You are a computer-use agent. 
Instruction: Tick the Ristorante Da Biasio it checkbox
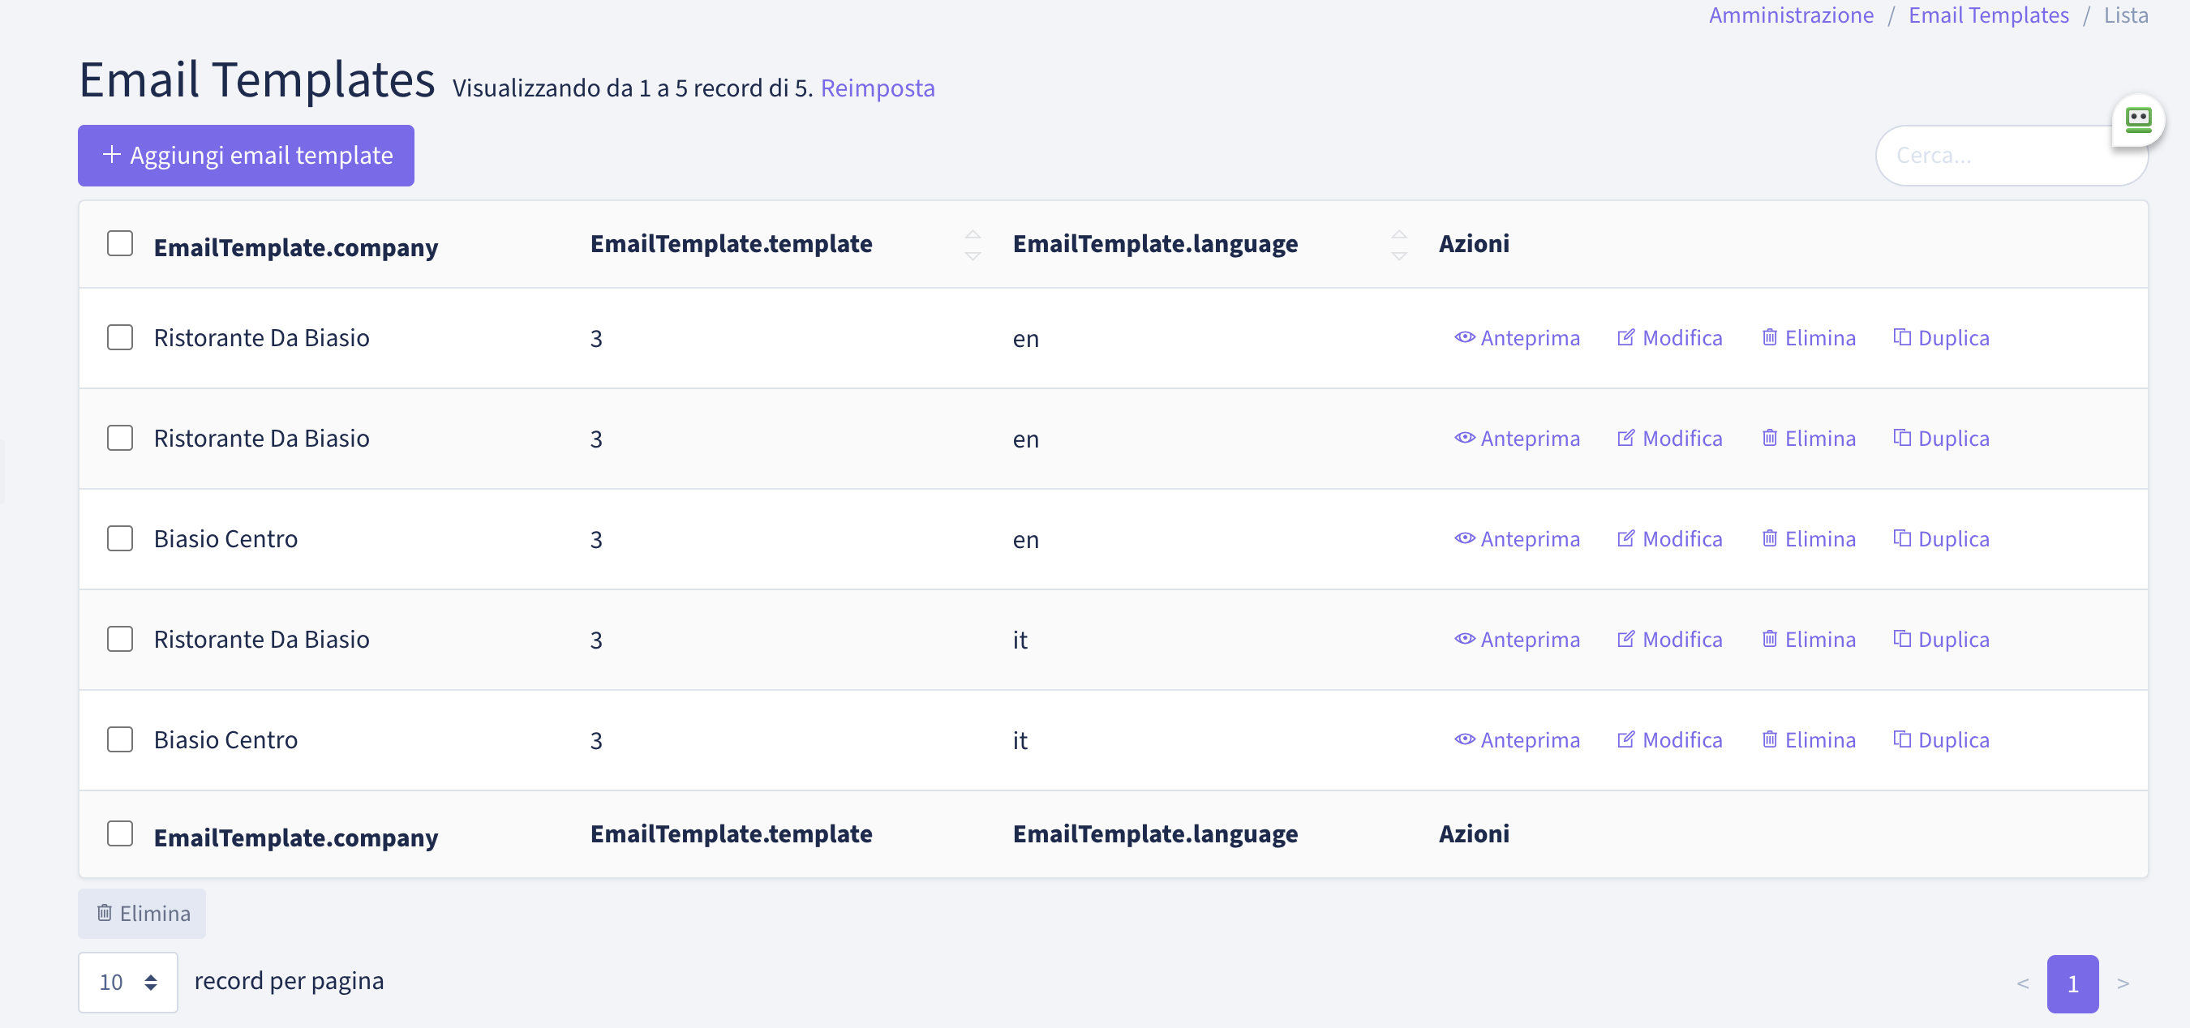click(120, 639)
